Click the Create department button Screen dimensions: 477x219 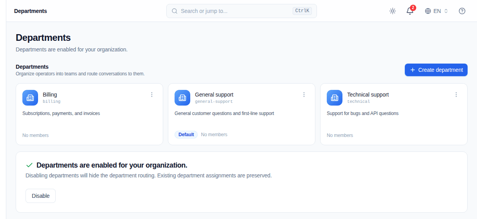click(436, 70)
